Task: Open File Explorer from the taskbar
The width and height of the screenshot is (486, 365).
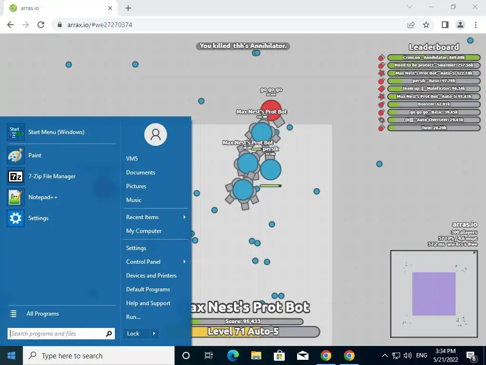Action: pos(256,355)
